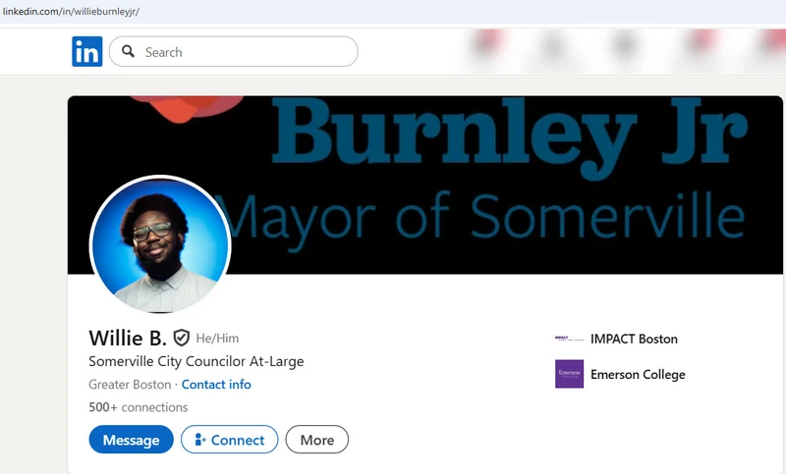Image resolution: width=786 pixels, height=474 pixels.
Task: Click the Greater Boston location text
Action: pyautogui.click(x=130, y=385)
